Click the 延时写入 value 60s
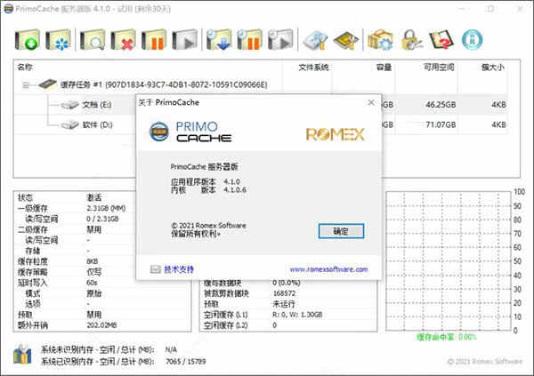 click(92, 283)
